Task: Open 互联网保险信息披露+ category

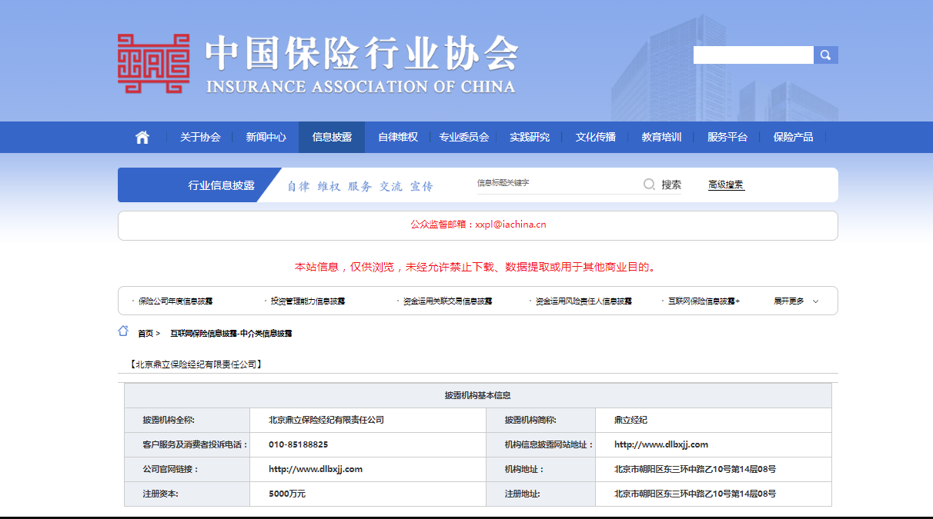Action: click(x=704, y=301)
